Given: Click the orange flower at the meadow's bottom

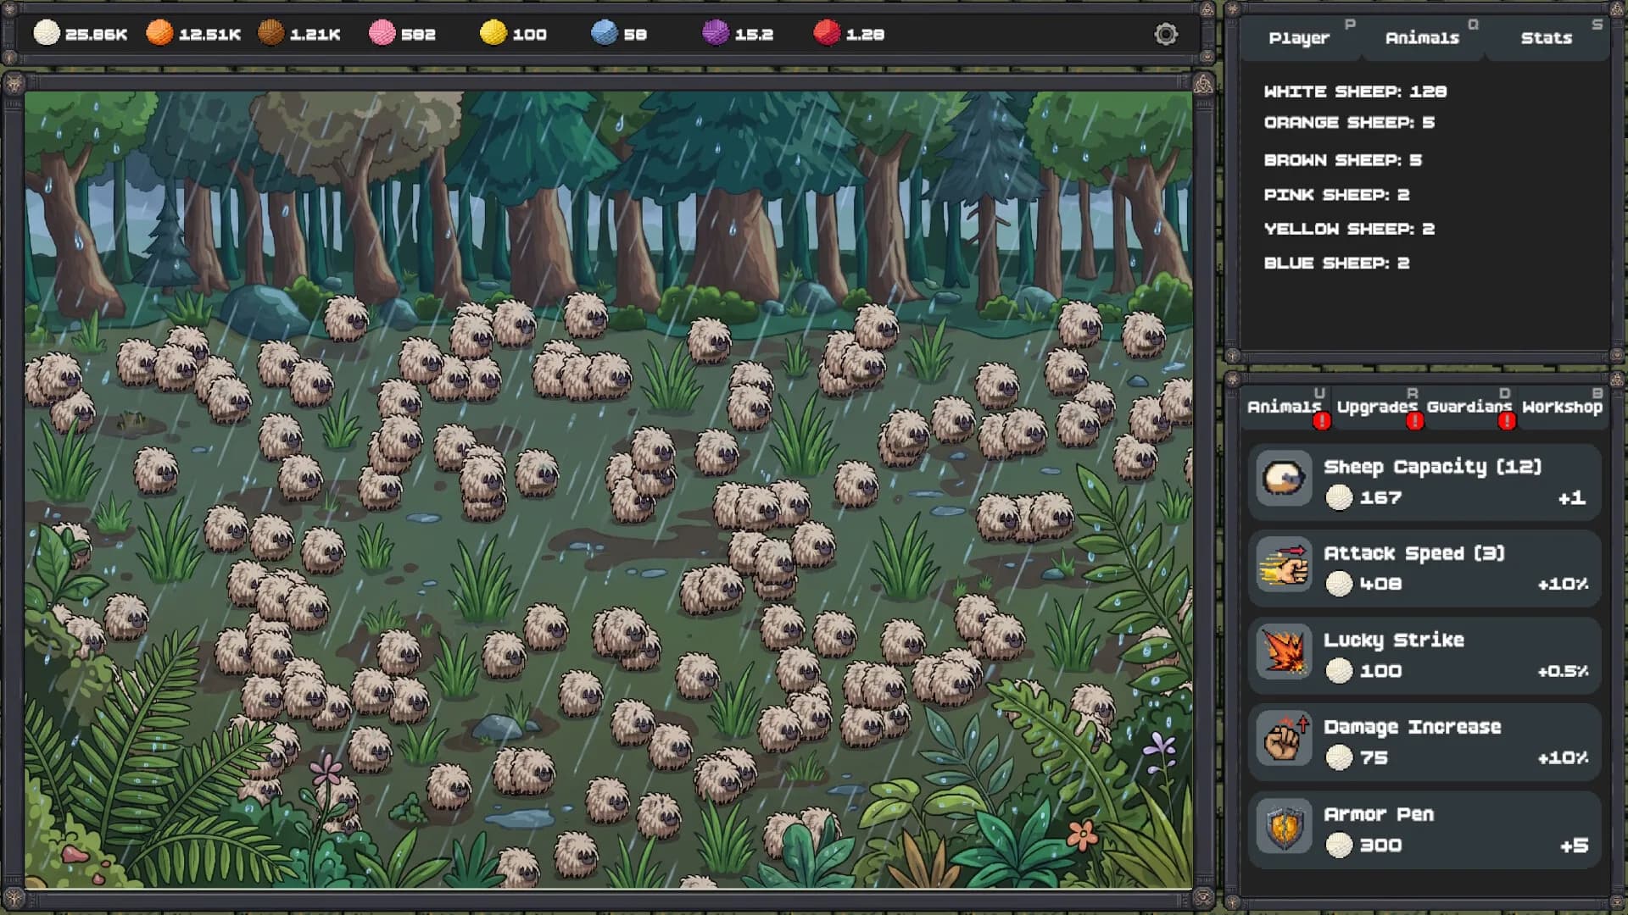Looking at the screenshot, I should pyautogui.click(x=1082, y=835).
